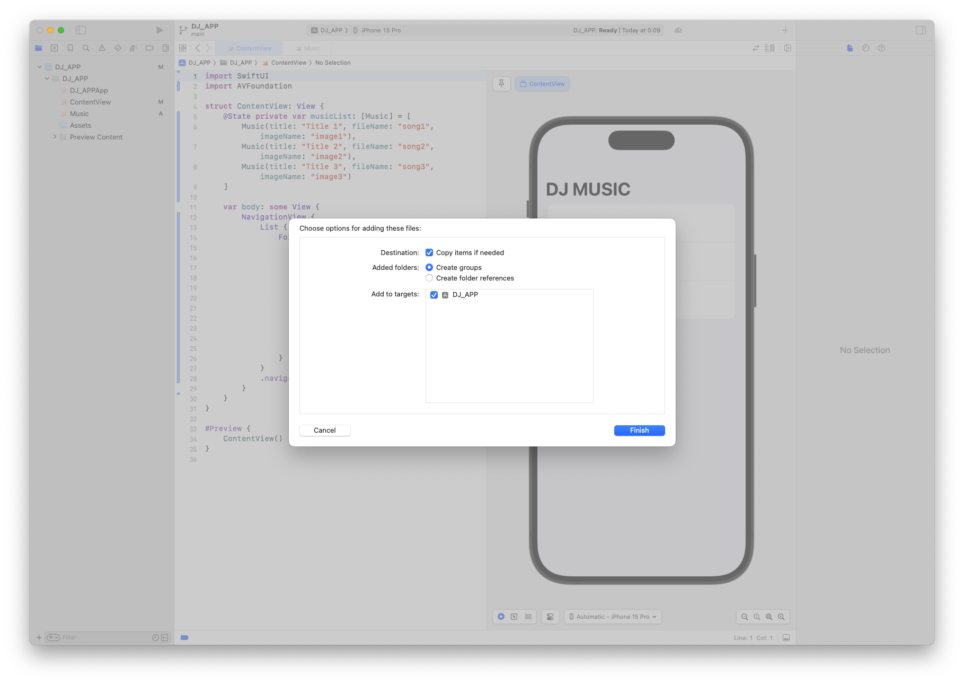Start the live preview in the canvas

pyautogui.click(x=500, y=616)
